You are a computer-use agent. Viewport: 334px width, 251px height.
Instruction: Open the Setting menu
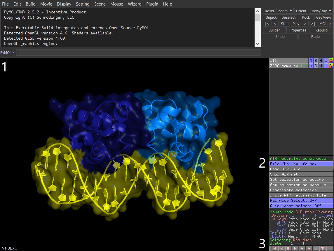83,4
